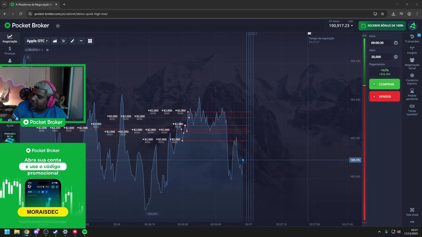Go back with the browser back arrow
The width and height of the screenshot is (422, 237).
tap(5, 14)
